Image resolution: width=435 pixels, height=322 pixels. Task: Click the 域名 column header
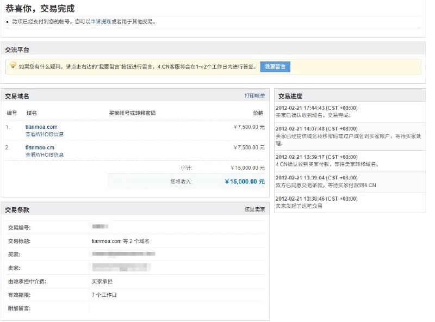click(x=32, y=113)
